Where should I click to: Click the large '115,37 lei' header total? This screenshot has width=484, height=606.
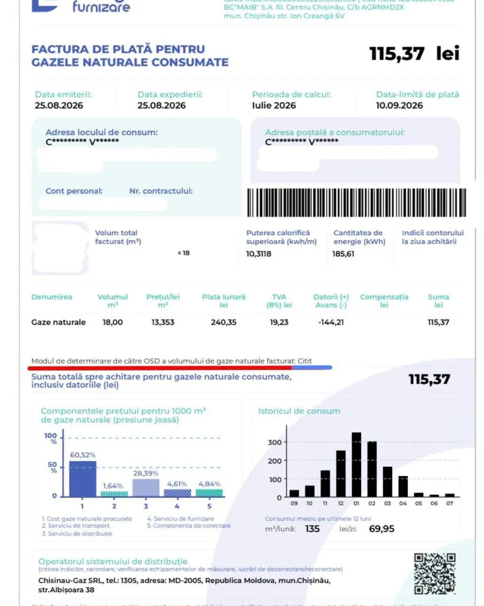(414, 53)
